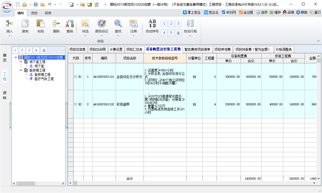The width and height of the screenshot is (322, 193).
Task: Open 掌上宏业 from the top-right toolbar
Action: 192,12
